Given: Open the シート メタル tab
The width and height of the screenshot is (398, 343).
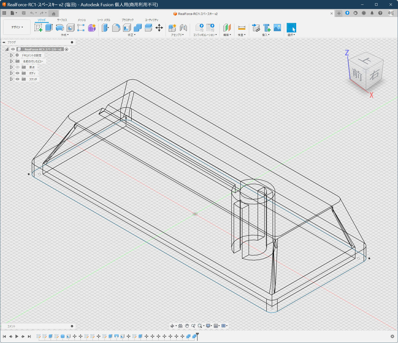Looking at the screenshot, I should 103,20.
